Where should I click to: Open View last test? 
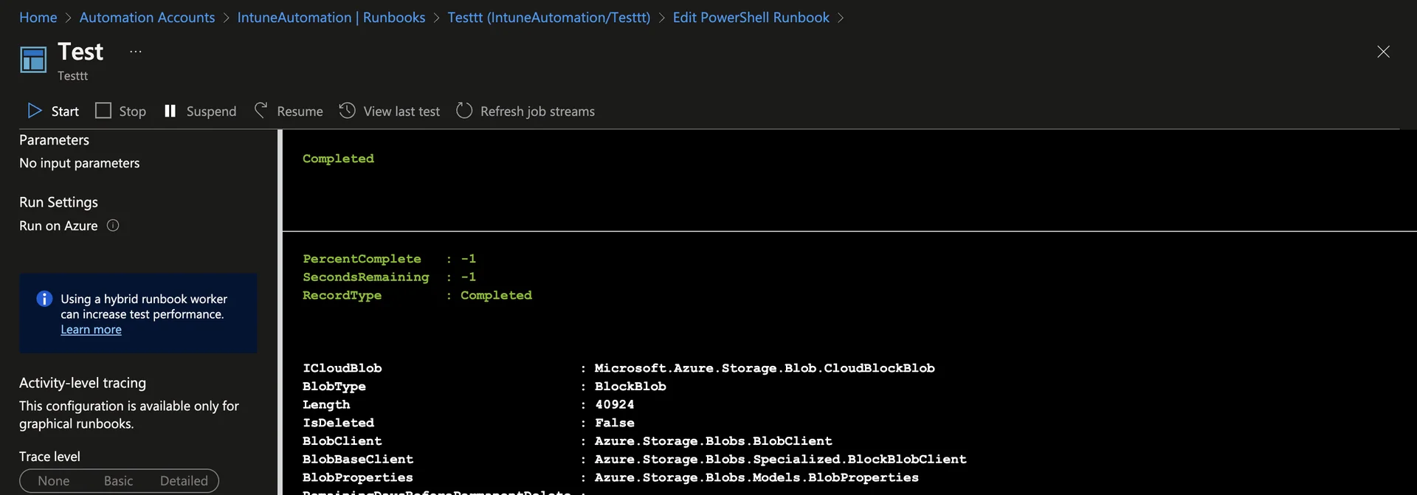[x=390, y=111]
